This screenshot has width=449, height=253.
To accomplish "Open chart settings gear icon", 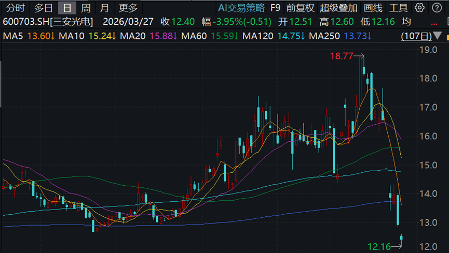I will pyautogui.click(x=419, y=8).
